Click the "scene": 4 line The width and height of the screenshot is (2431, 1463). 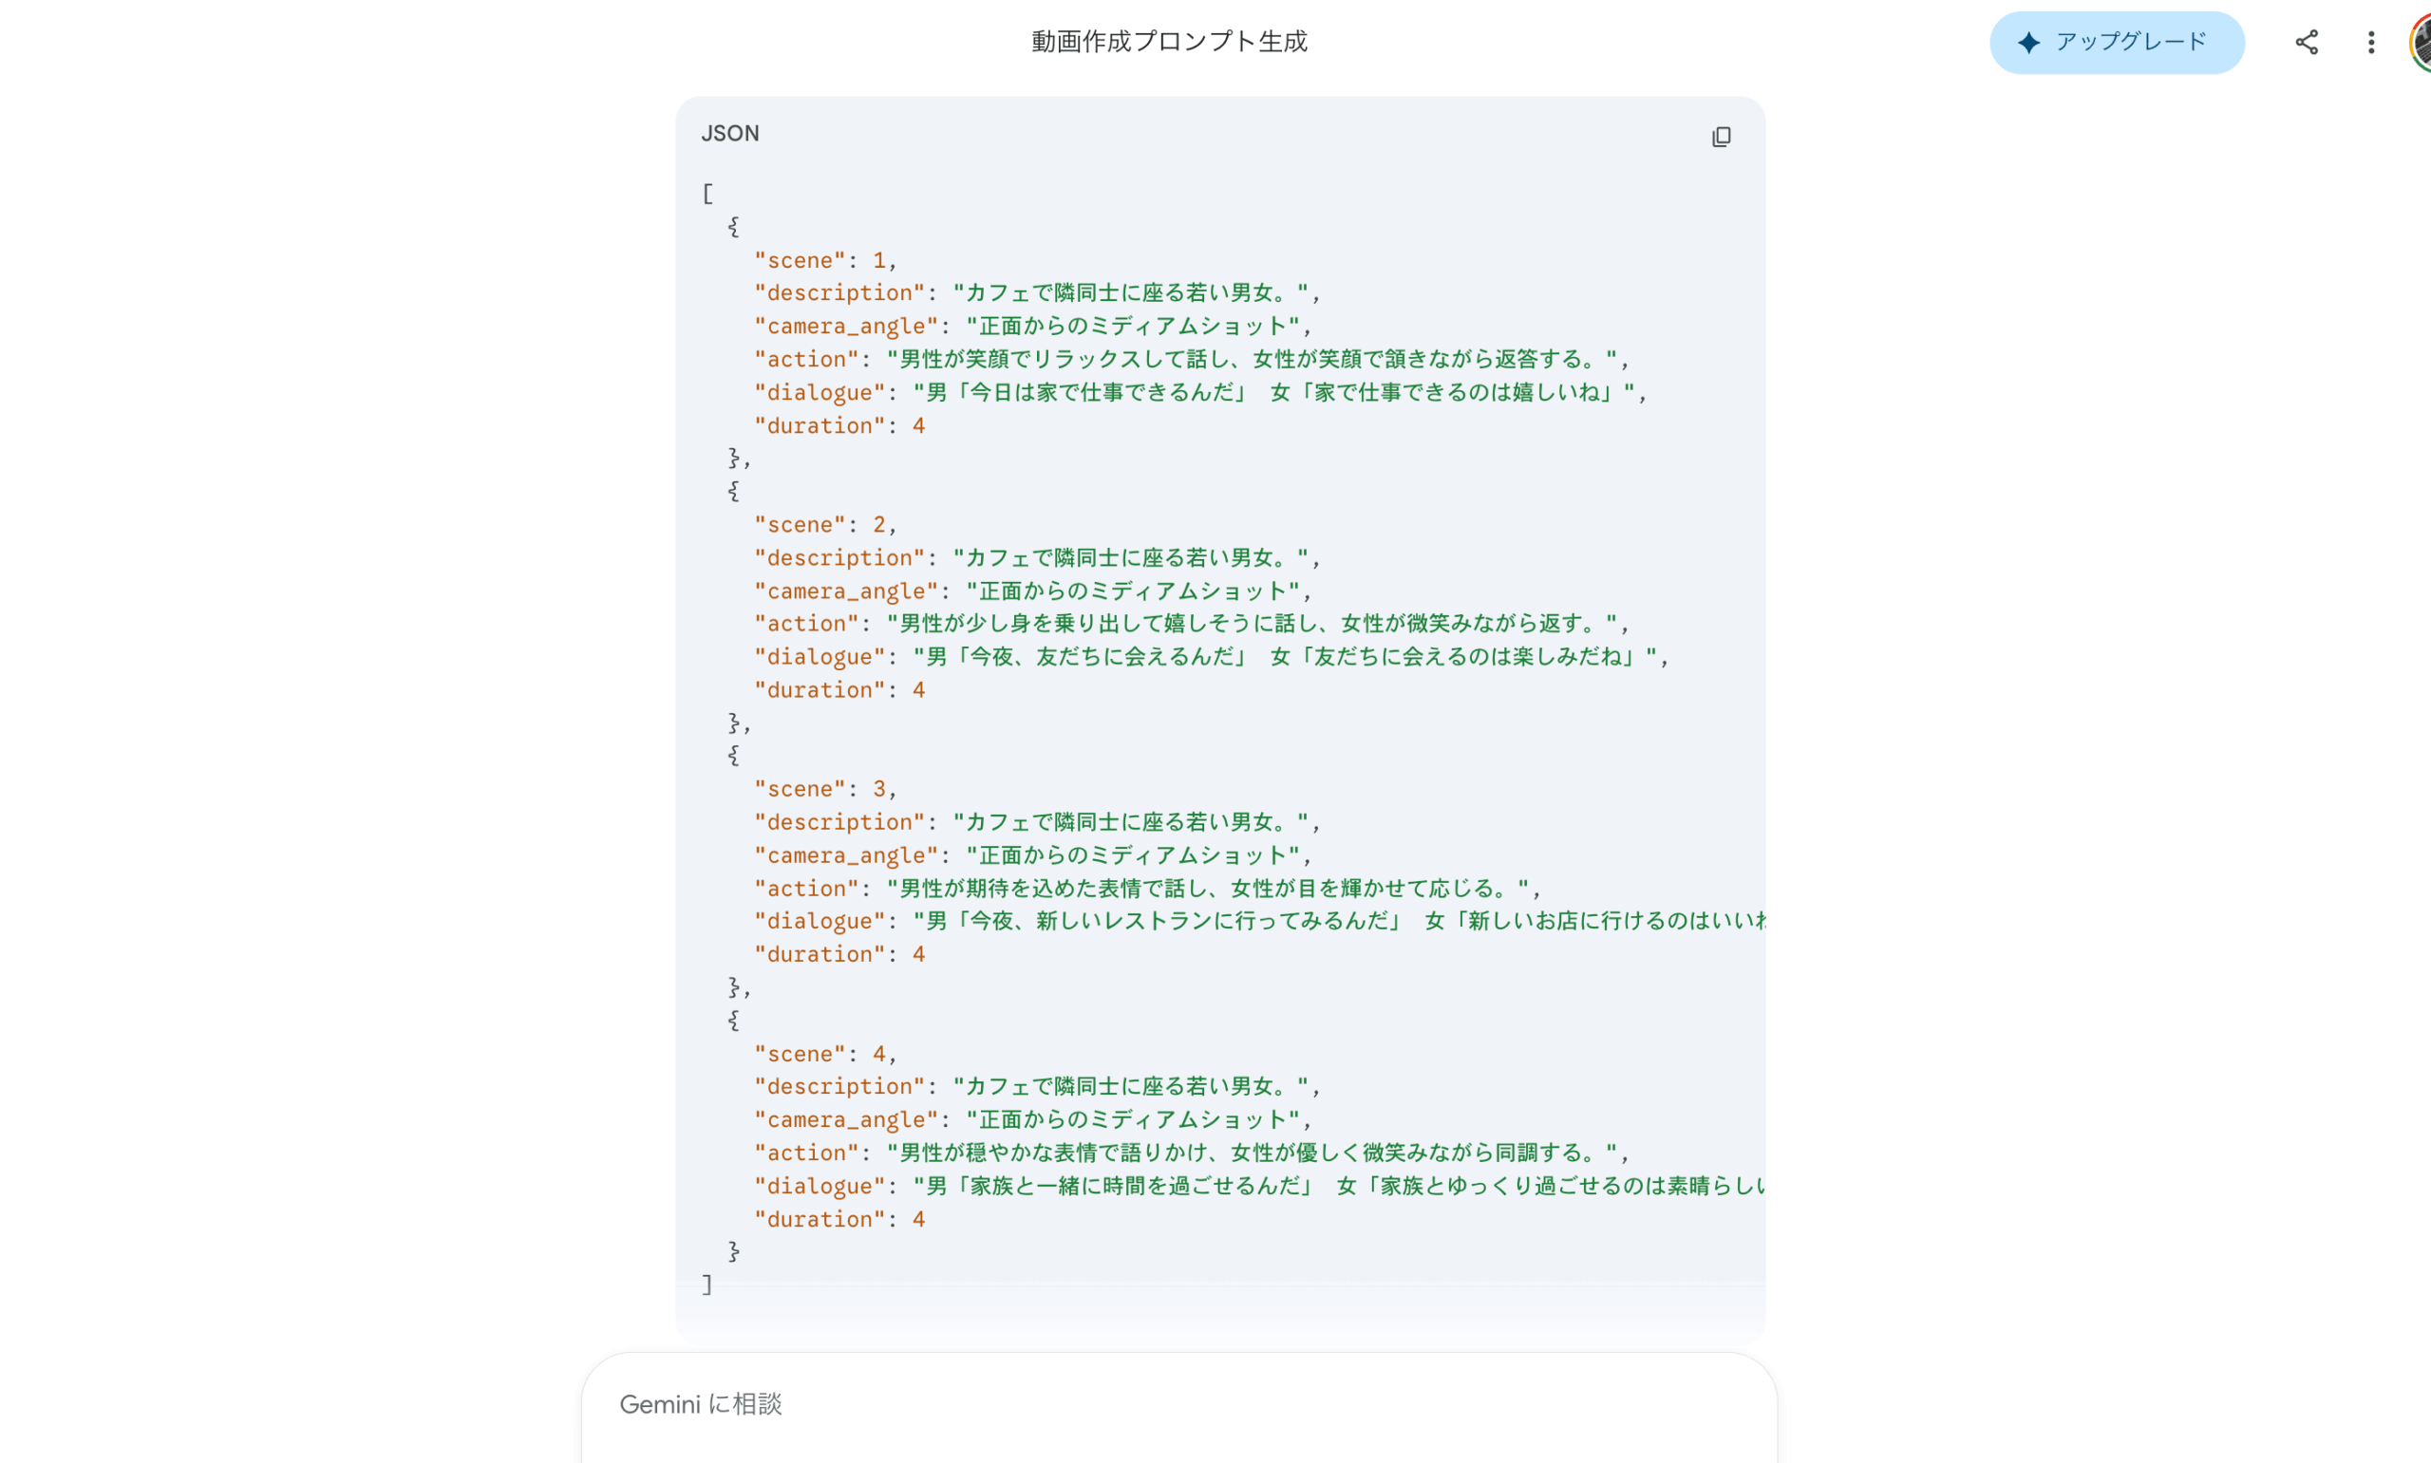coord(824,1054)
